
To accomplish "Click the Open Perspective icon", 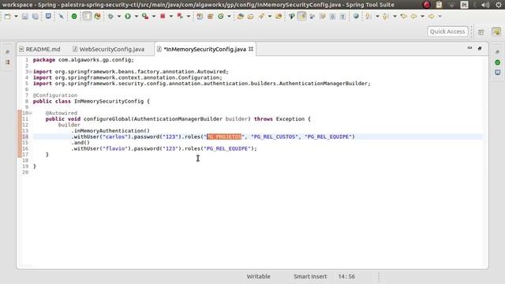I will 481,32.
